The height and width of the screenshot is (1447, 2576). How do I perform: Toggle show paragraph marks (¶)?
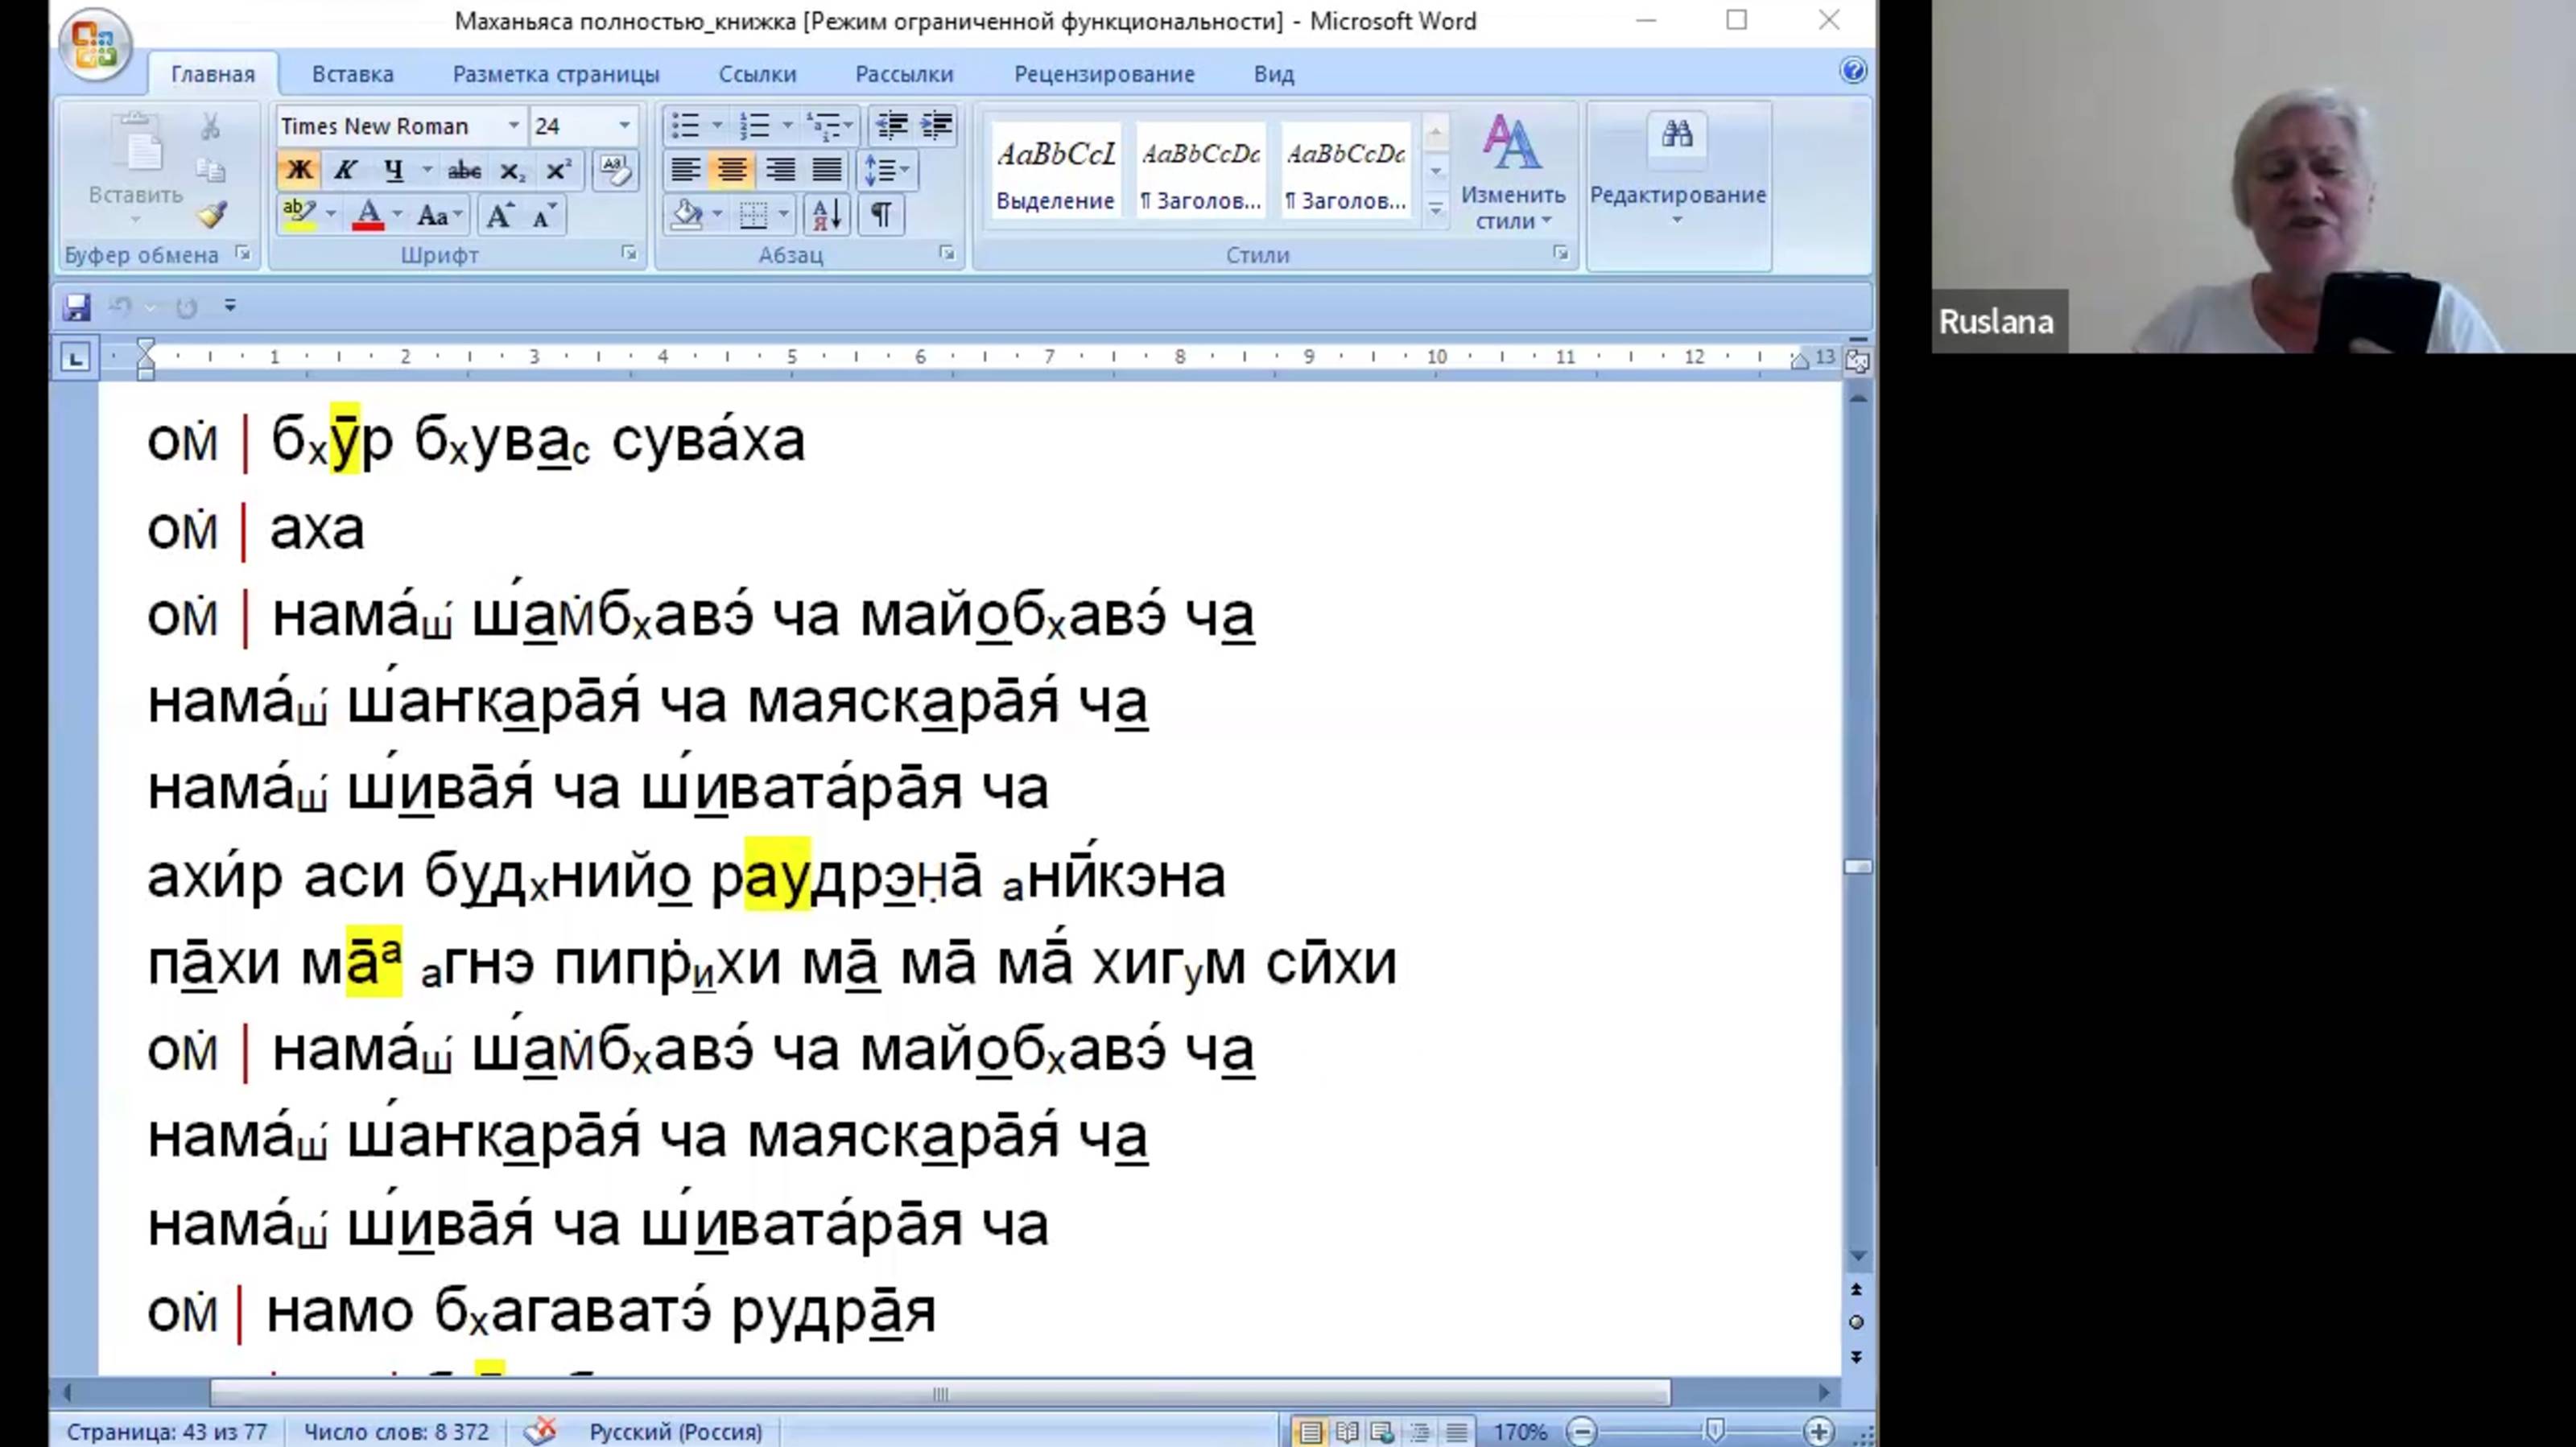[x=881, y=215]
